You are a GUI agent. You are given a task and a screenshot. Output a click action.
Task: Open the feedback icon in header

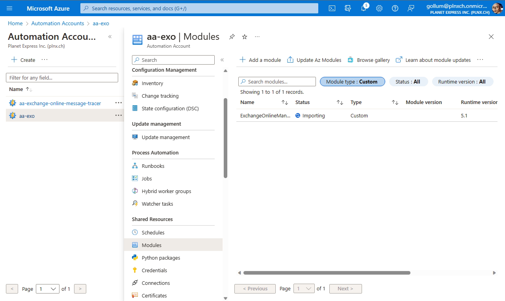click(411, 8)
